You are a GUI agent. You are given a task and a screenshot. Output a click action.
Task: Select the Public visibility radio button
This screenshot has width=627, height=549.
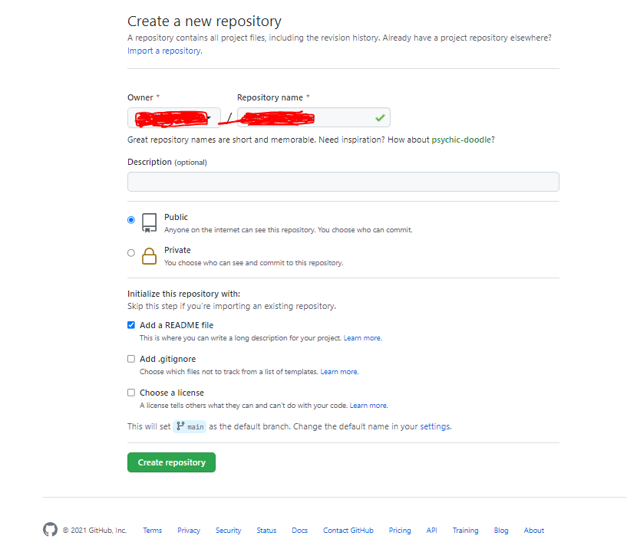point(131,220)
